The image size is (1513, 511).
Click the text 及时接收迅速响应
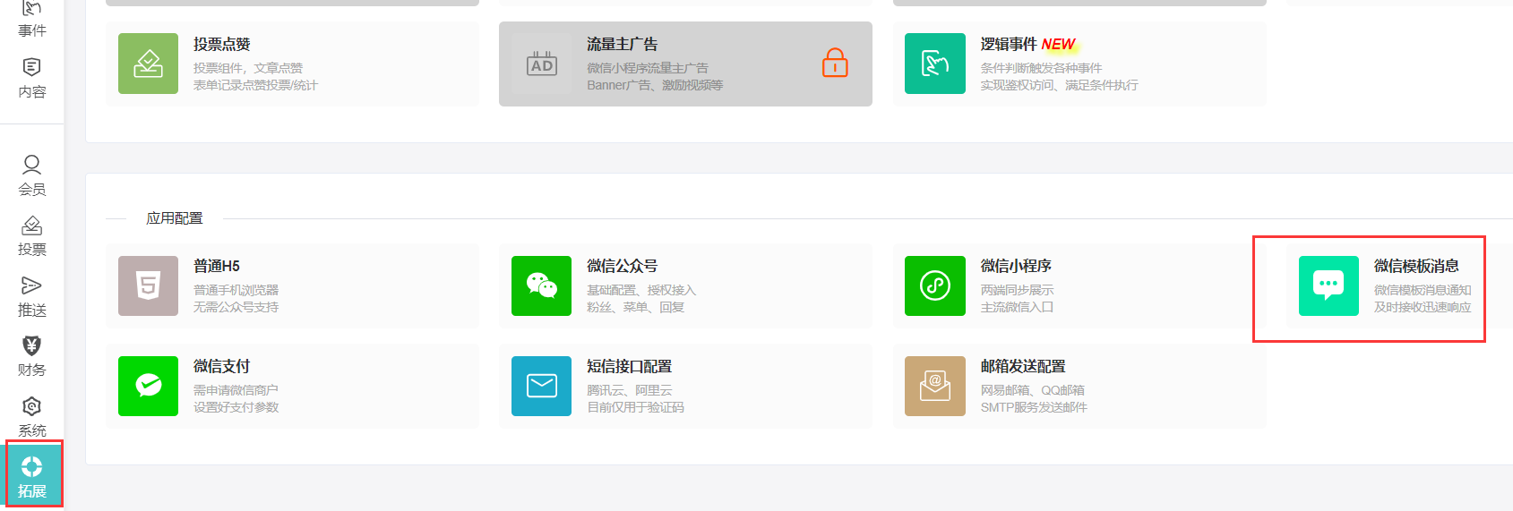point(1423,307)
